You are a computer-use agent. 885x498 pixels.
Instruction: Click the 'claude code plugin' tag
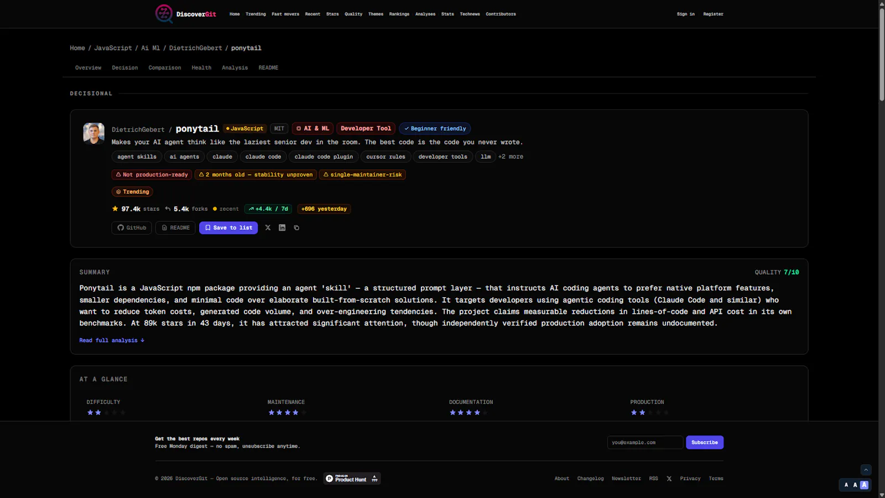coord(324,157)
